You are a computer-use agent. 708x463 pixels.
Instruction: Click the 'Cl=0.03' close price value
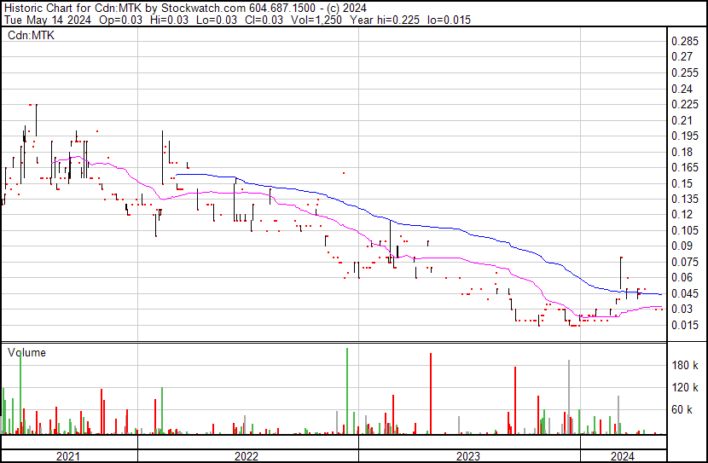[x=264, y=20]
